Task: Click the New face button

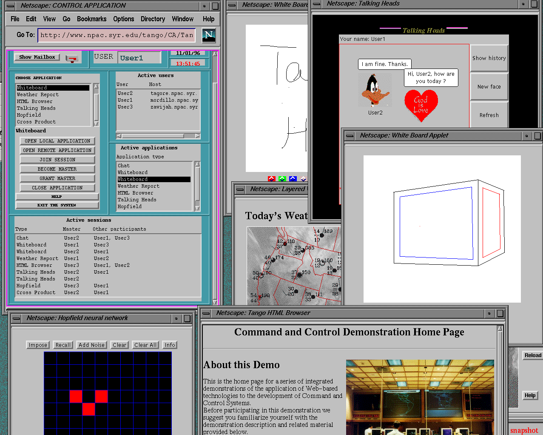Action: pyautogui.click(x=489, y=86)
